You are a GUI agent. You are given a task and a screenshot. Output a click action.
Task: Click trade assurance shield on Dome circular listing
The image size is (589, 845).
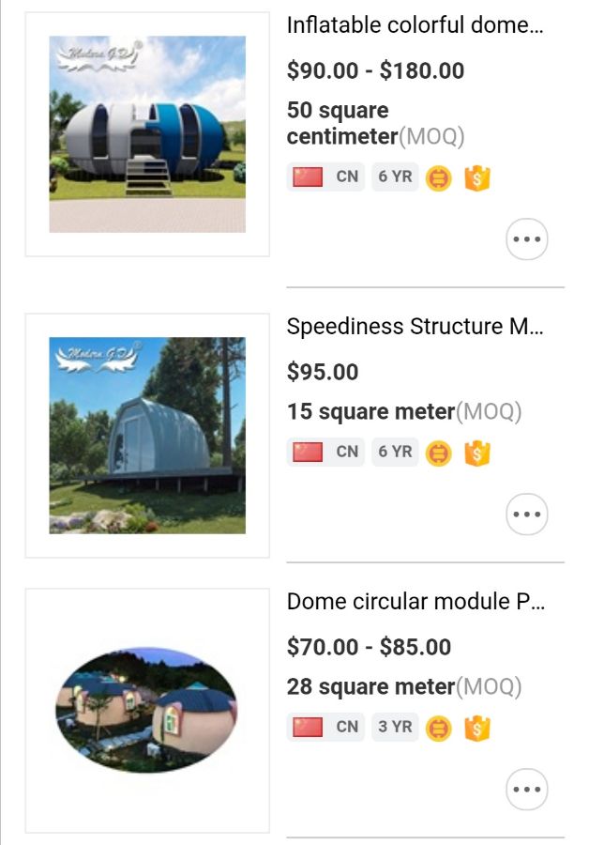(477, 728)
